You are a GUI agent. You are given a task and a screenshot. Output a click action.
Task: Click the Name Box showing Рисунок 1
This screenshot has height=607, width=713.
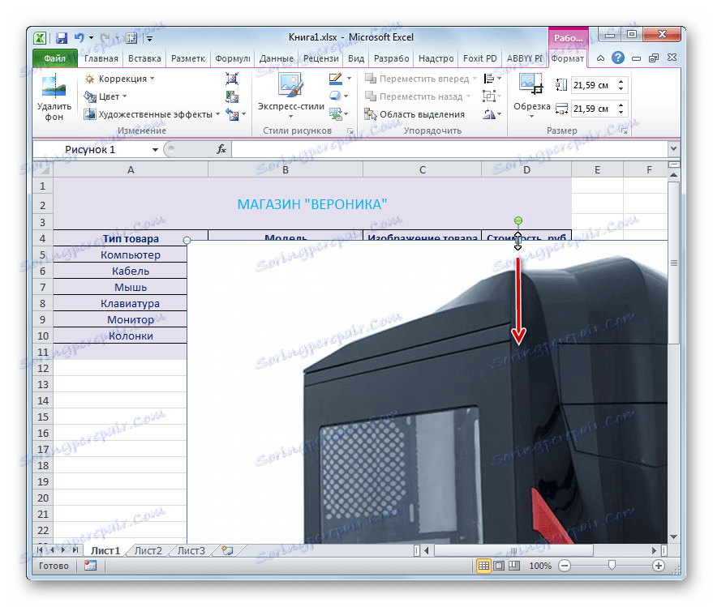point(90,149)
